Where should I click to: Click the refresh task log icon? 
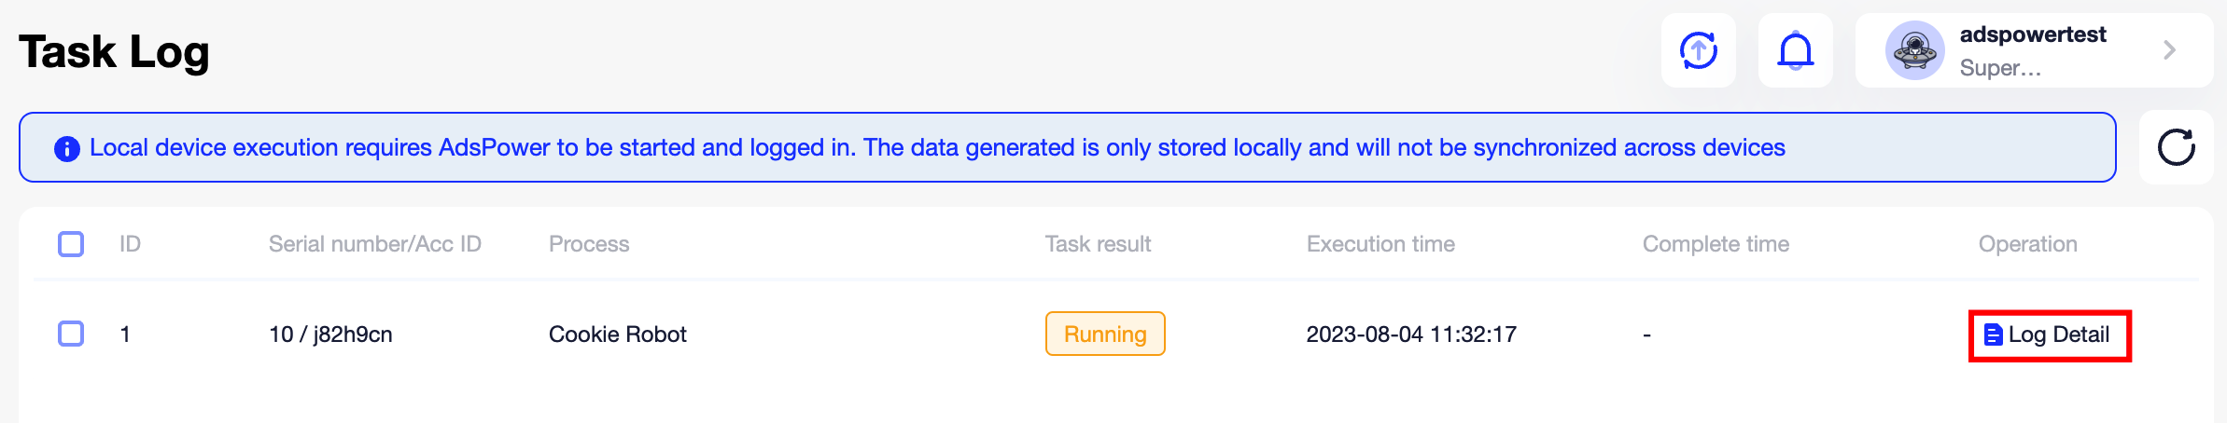[2176, 147]
